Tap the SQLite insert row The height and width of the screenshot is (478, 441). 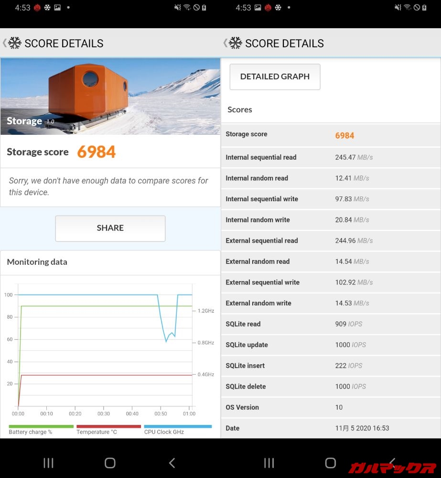[330, 366]
